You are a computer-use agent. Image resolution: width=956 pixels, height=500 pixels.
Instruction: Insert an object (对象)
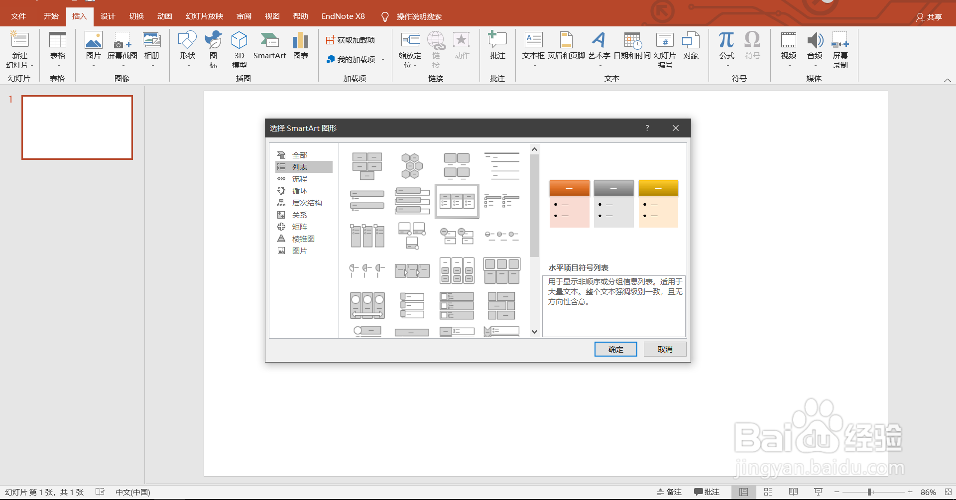tap(691, 46)
